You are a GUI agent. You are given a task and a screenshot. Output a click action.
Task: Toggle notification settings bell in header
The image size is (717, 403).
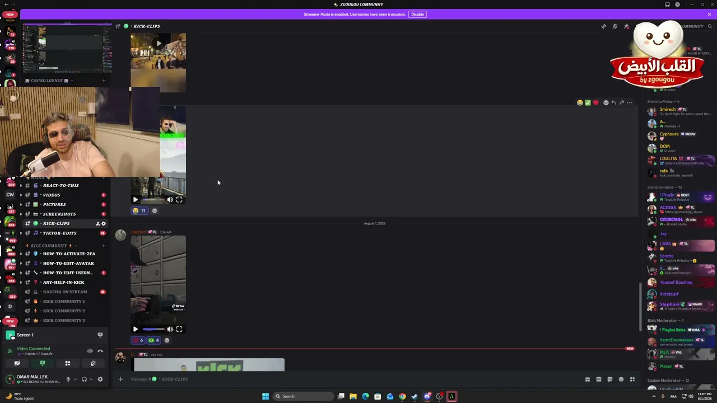tap(614, 26)
